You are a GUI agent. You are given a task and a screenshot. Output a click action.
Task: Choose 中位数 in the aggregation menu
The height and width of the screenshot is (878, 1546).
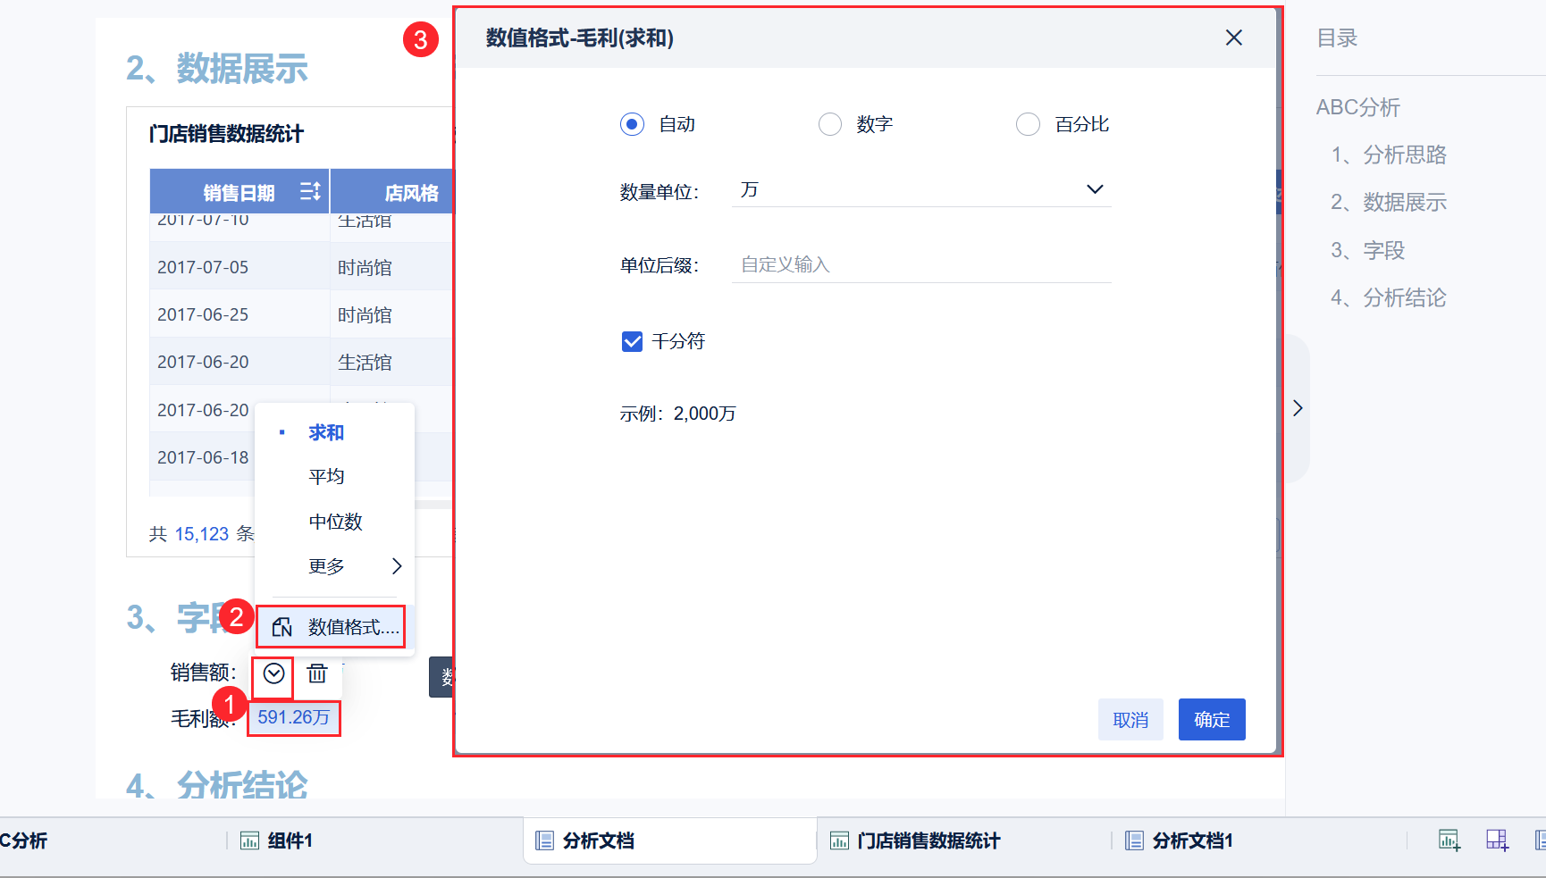coord(335,522)
